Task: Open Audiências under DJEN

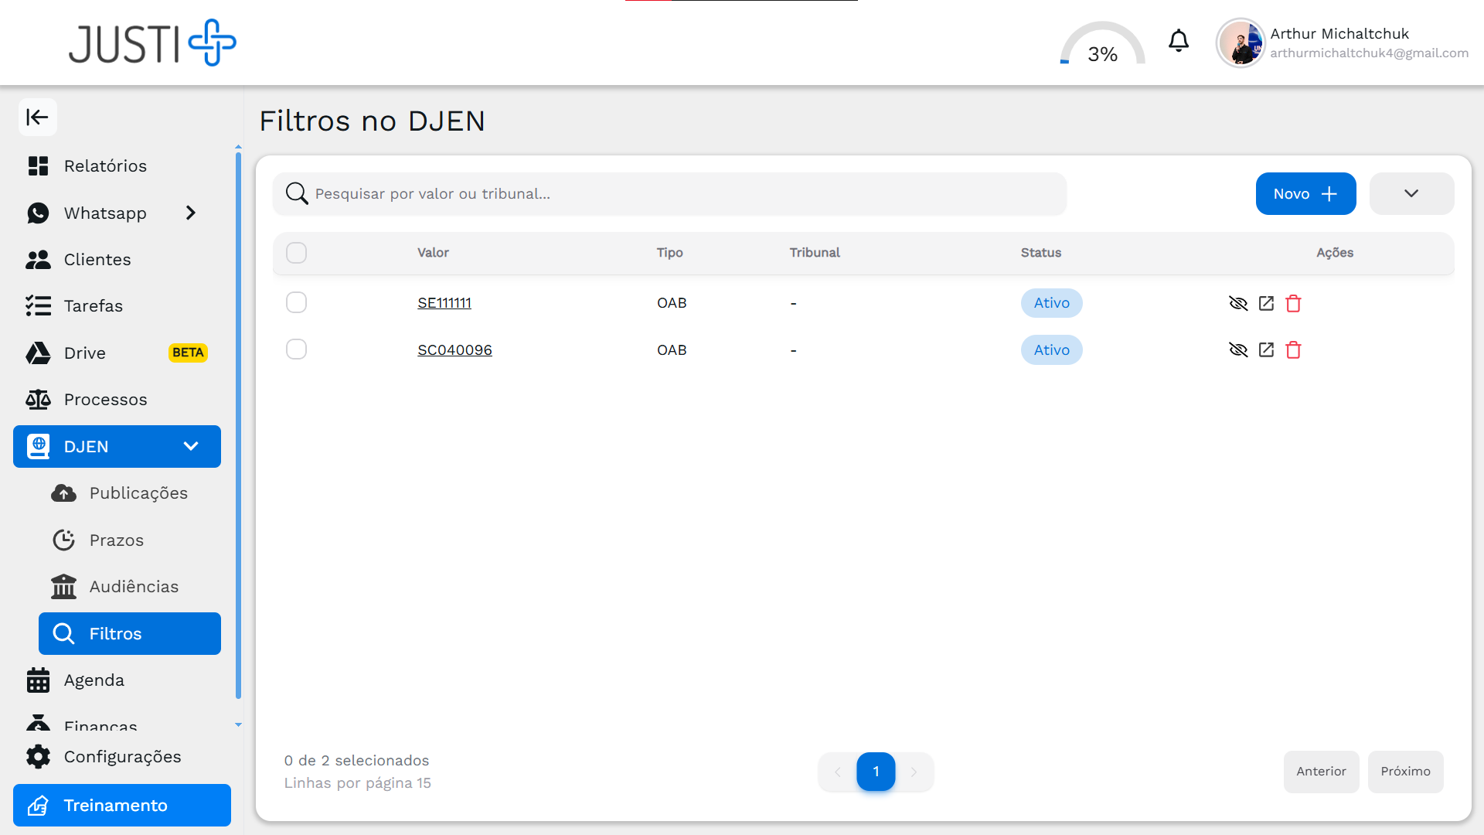Action: coord(133,586)
